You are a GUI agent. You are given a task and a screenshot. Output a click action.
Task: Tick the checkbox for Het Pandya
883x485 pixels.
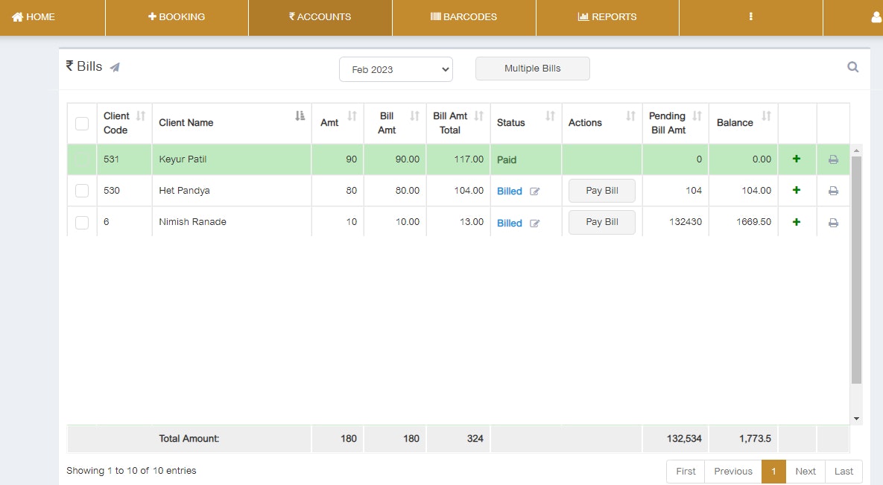coord(82,191)
